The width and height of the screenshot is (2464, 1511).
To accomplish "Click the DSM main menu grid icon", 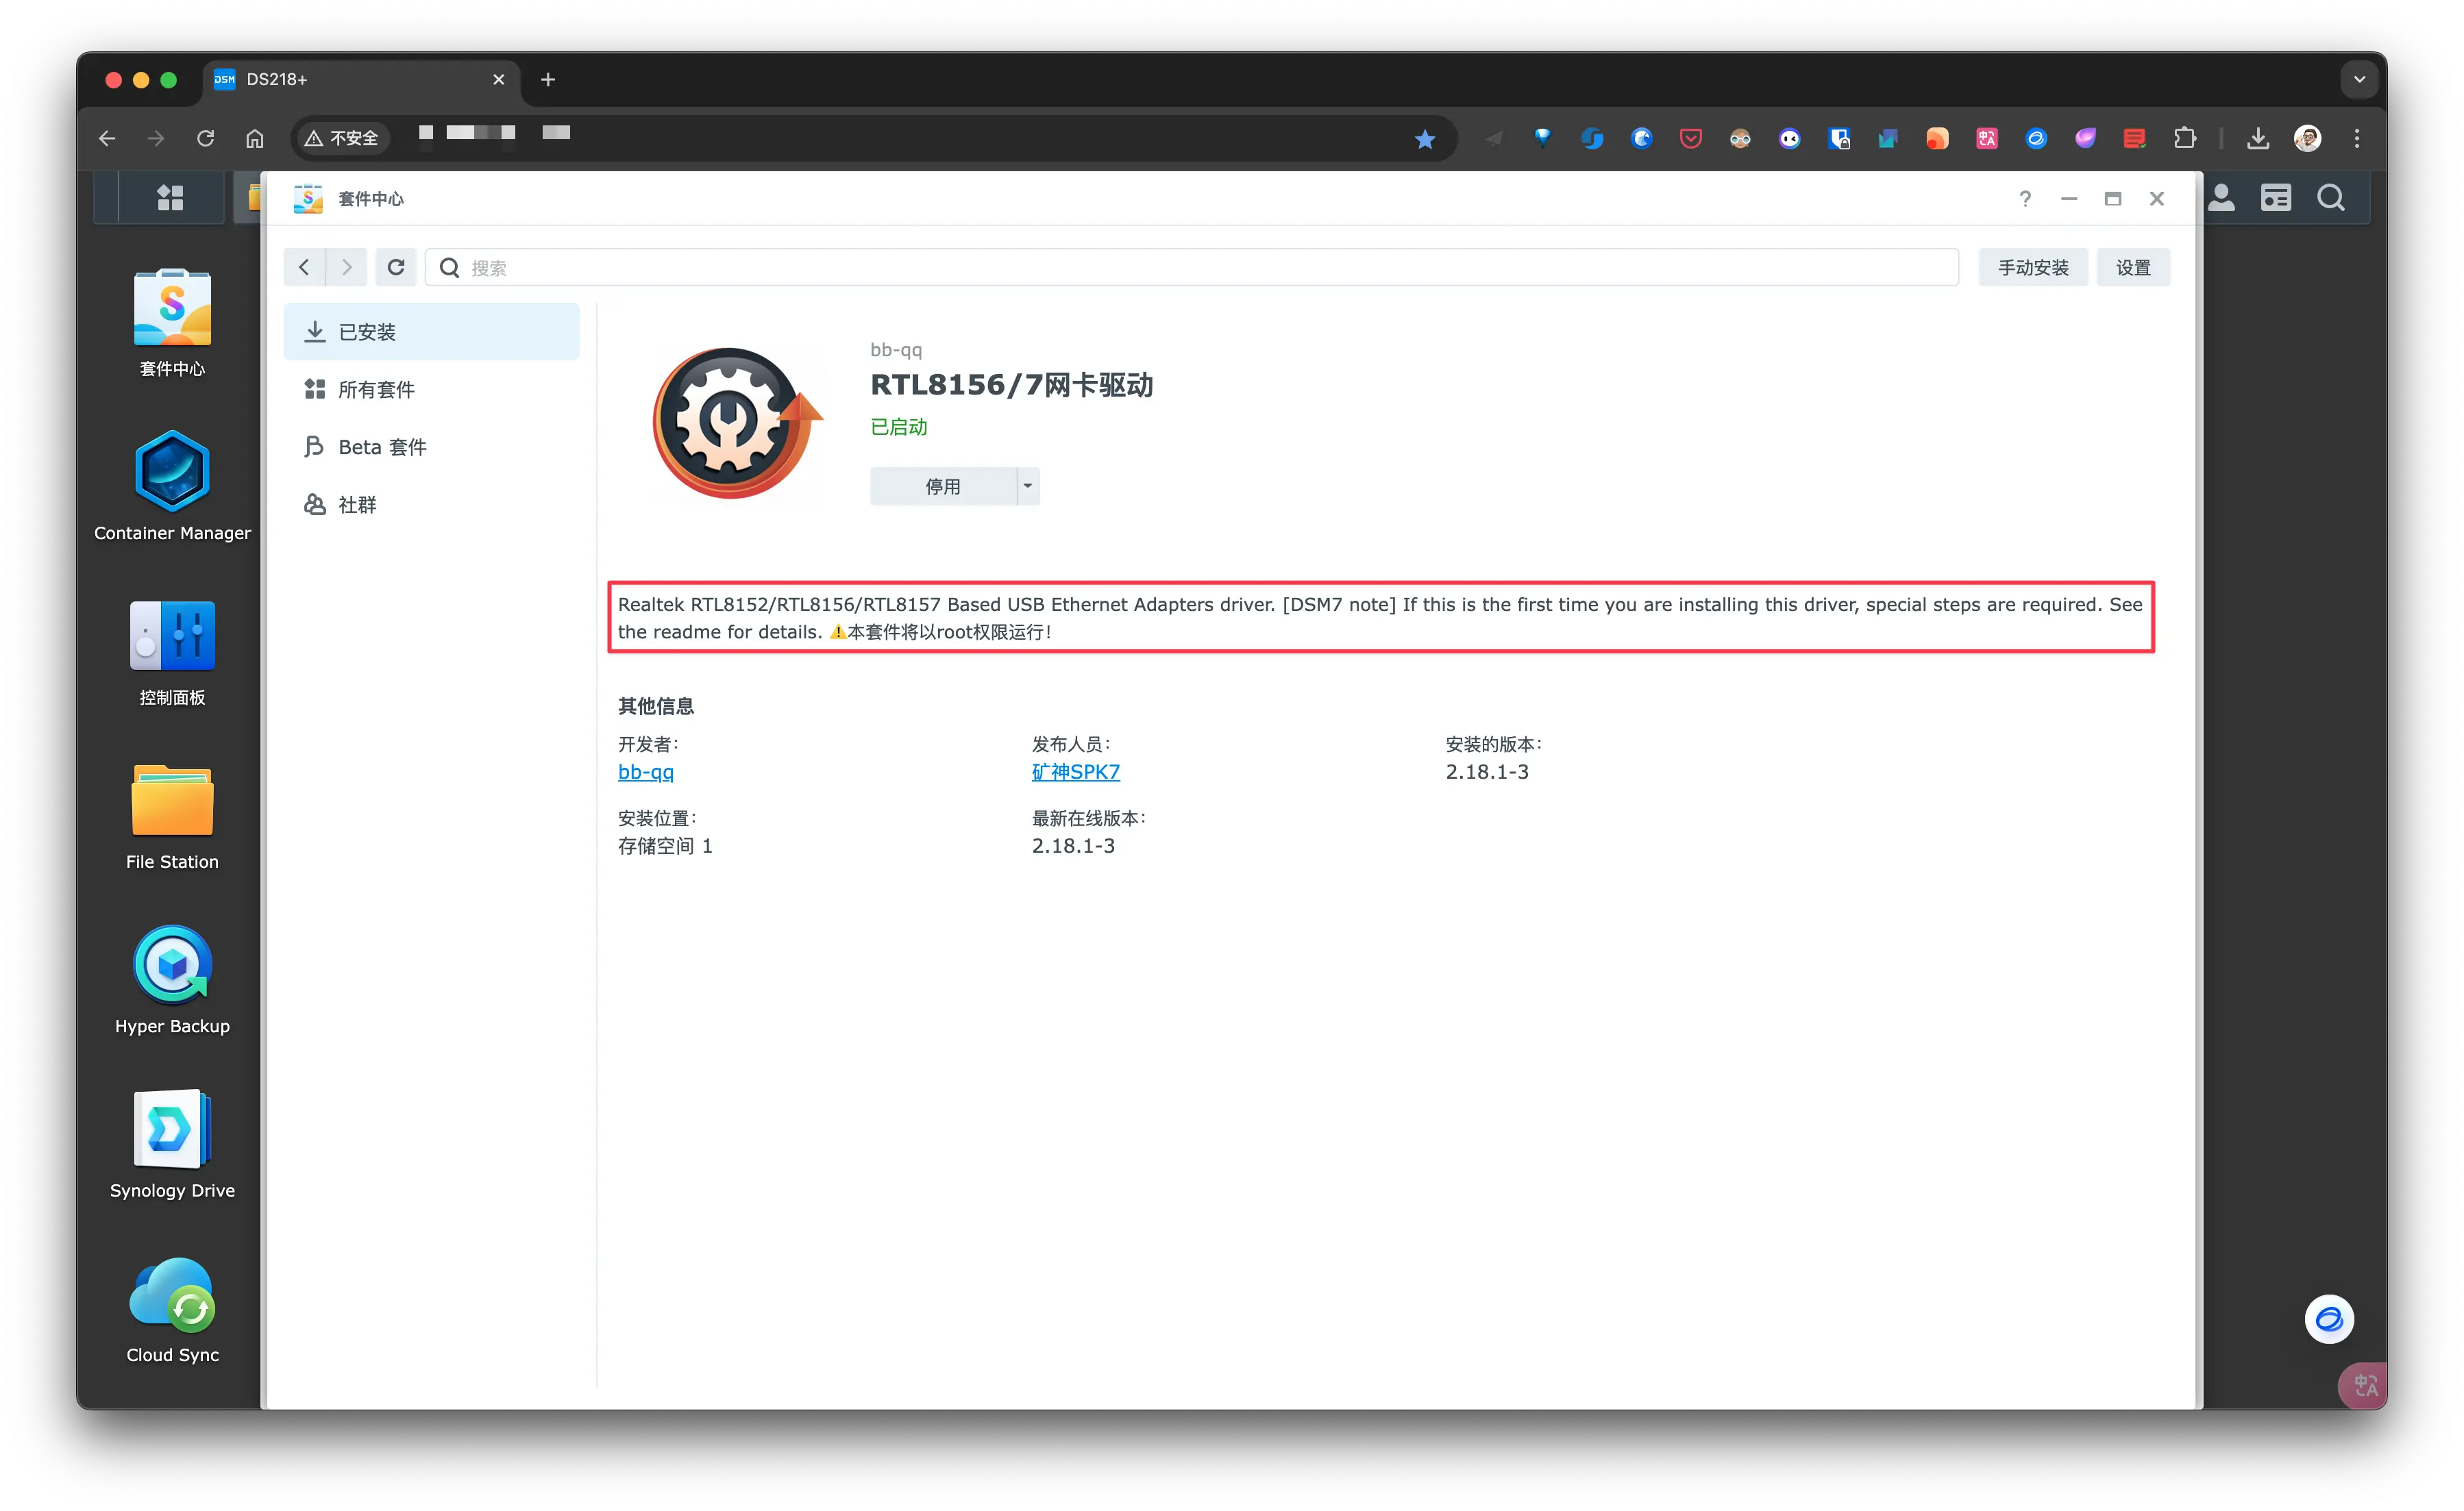I will tap(170, 198).
